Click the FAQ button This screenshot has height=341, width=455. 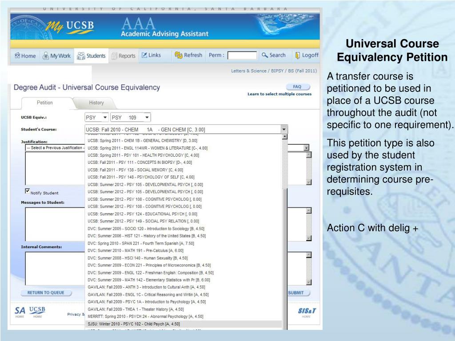point(298,87)
